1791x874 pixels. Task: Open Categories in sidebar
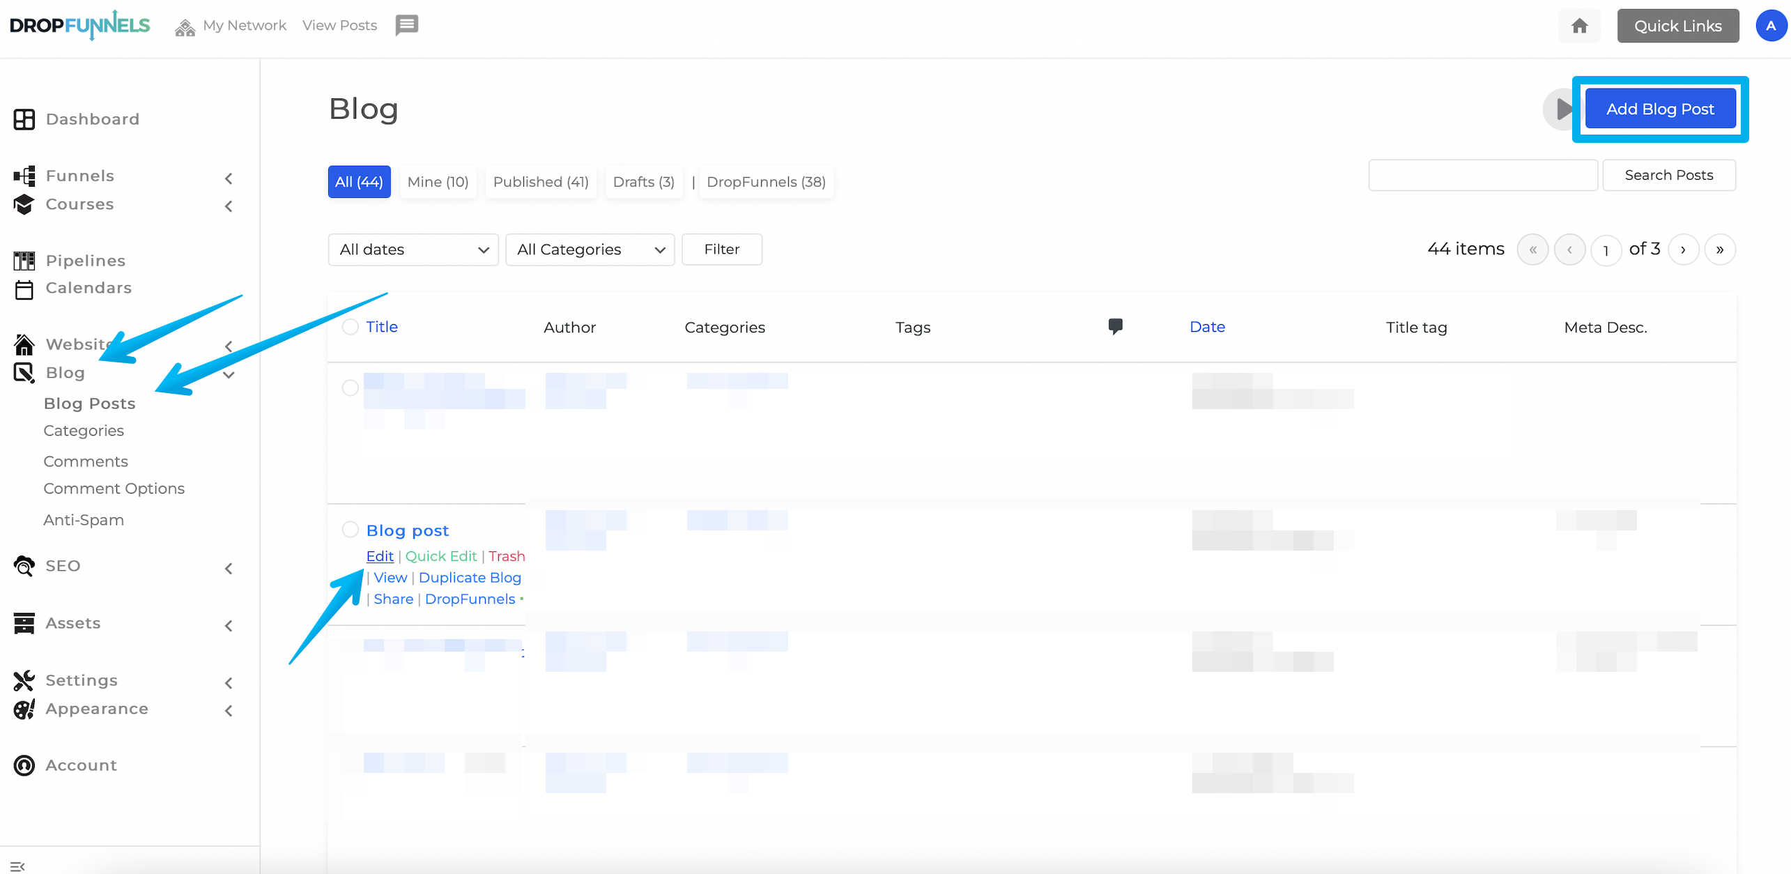84,431
